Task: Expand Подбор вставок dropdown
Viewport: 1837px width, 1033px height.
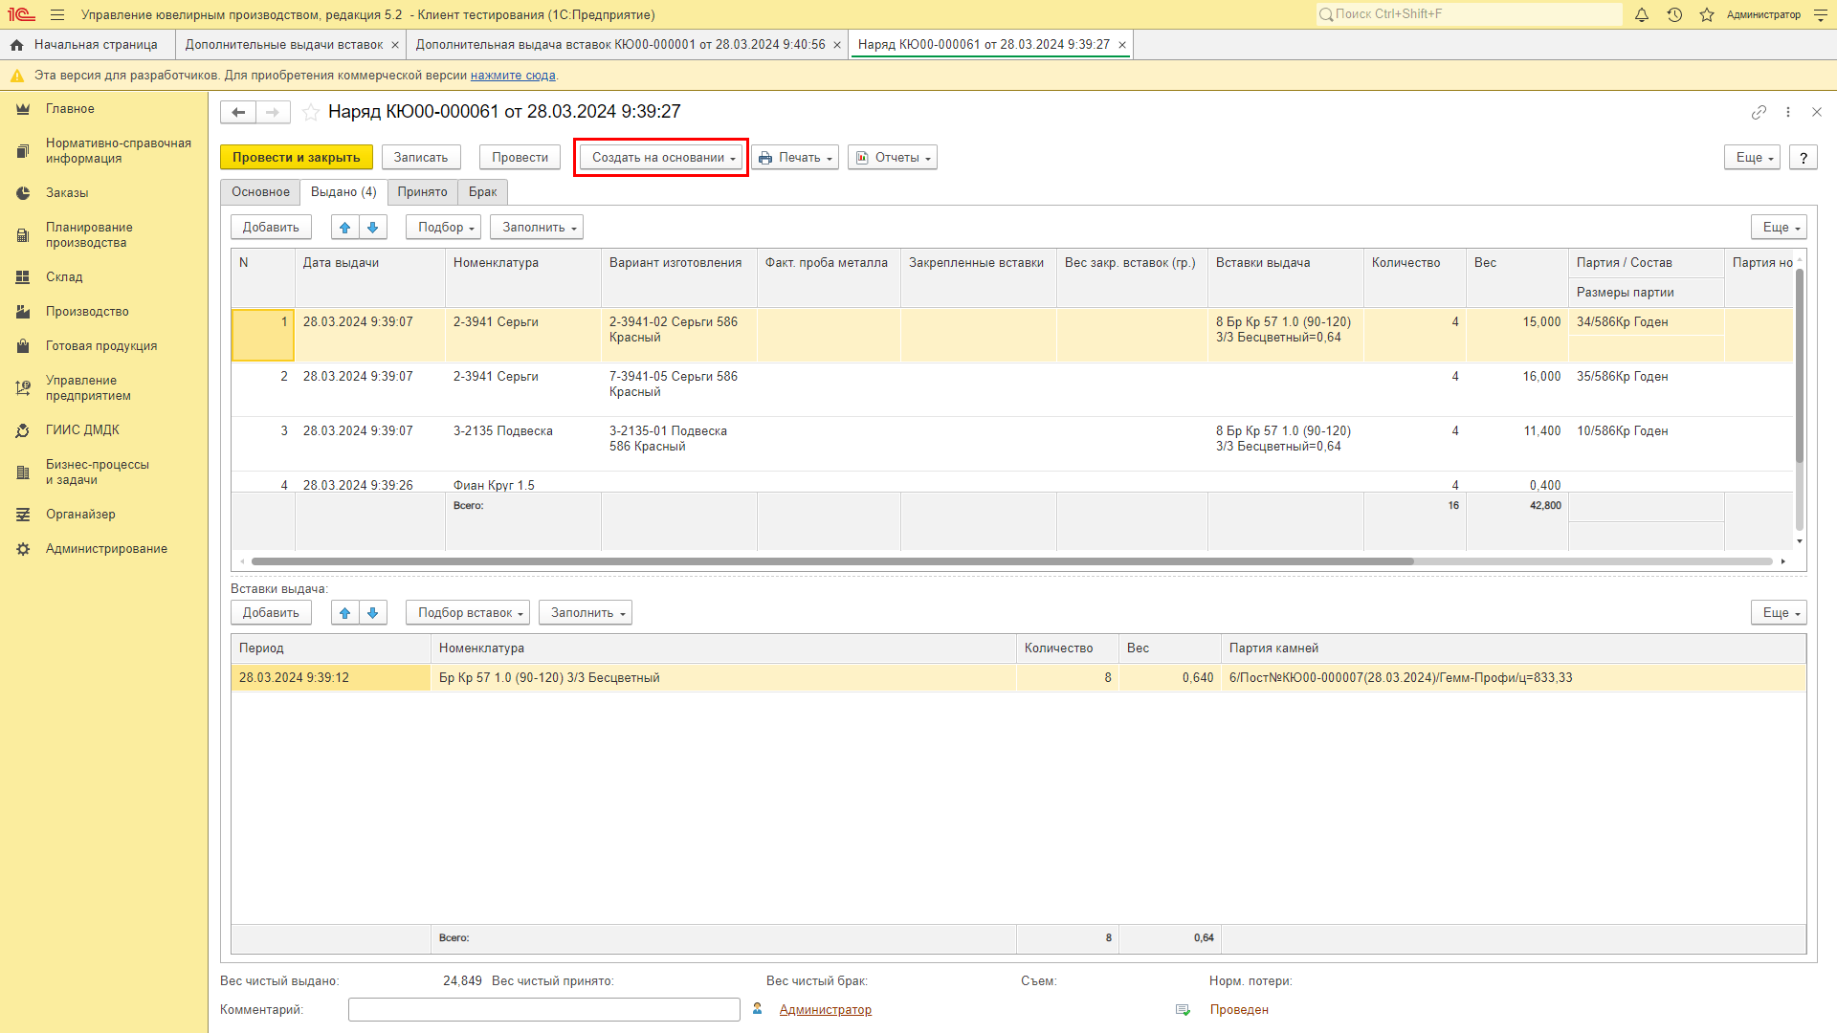Action: pos(468,612)
